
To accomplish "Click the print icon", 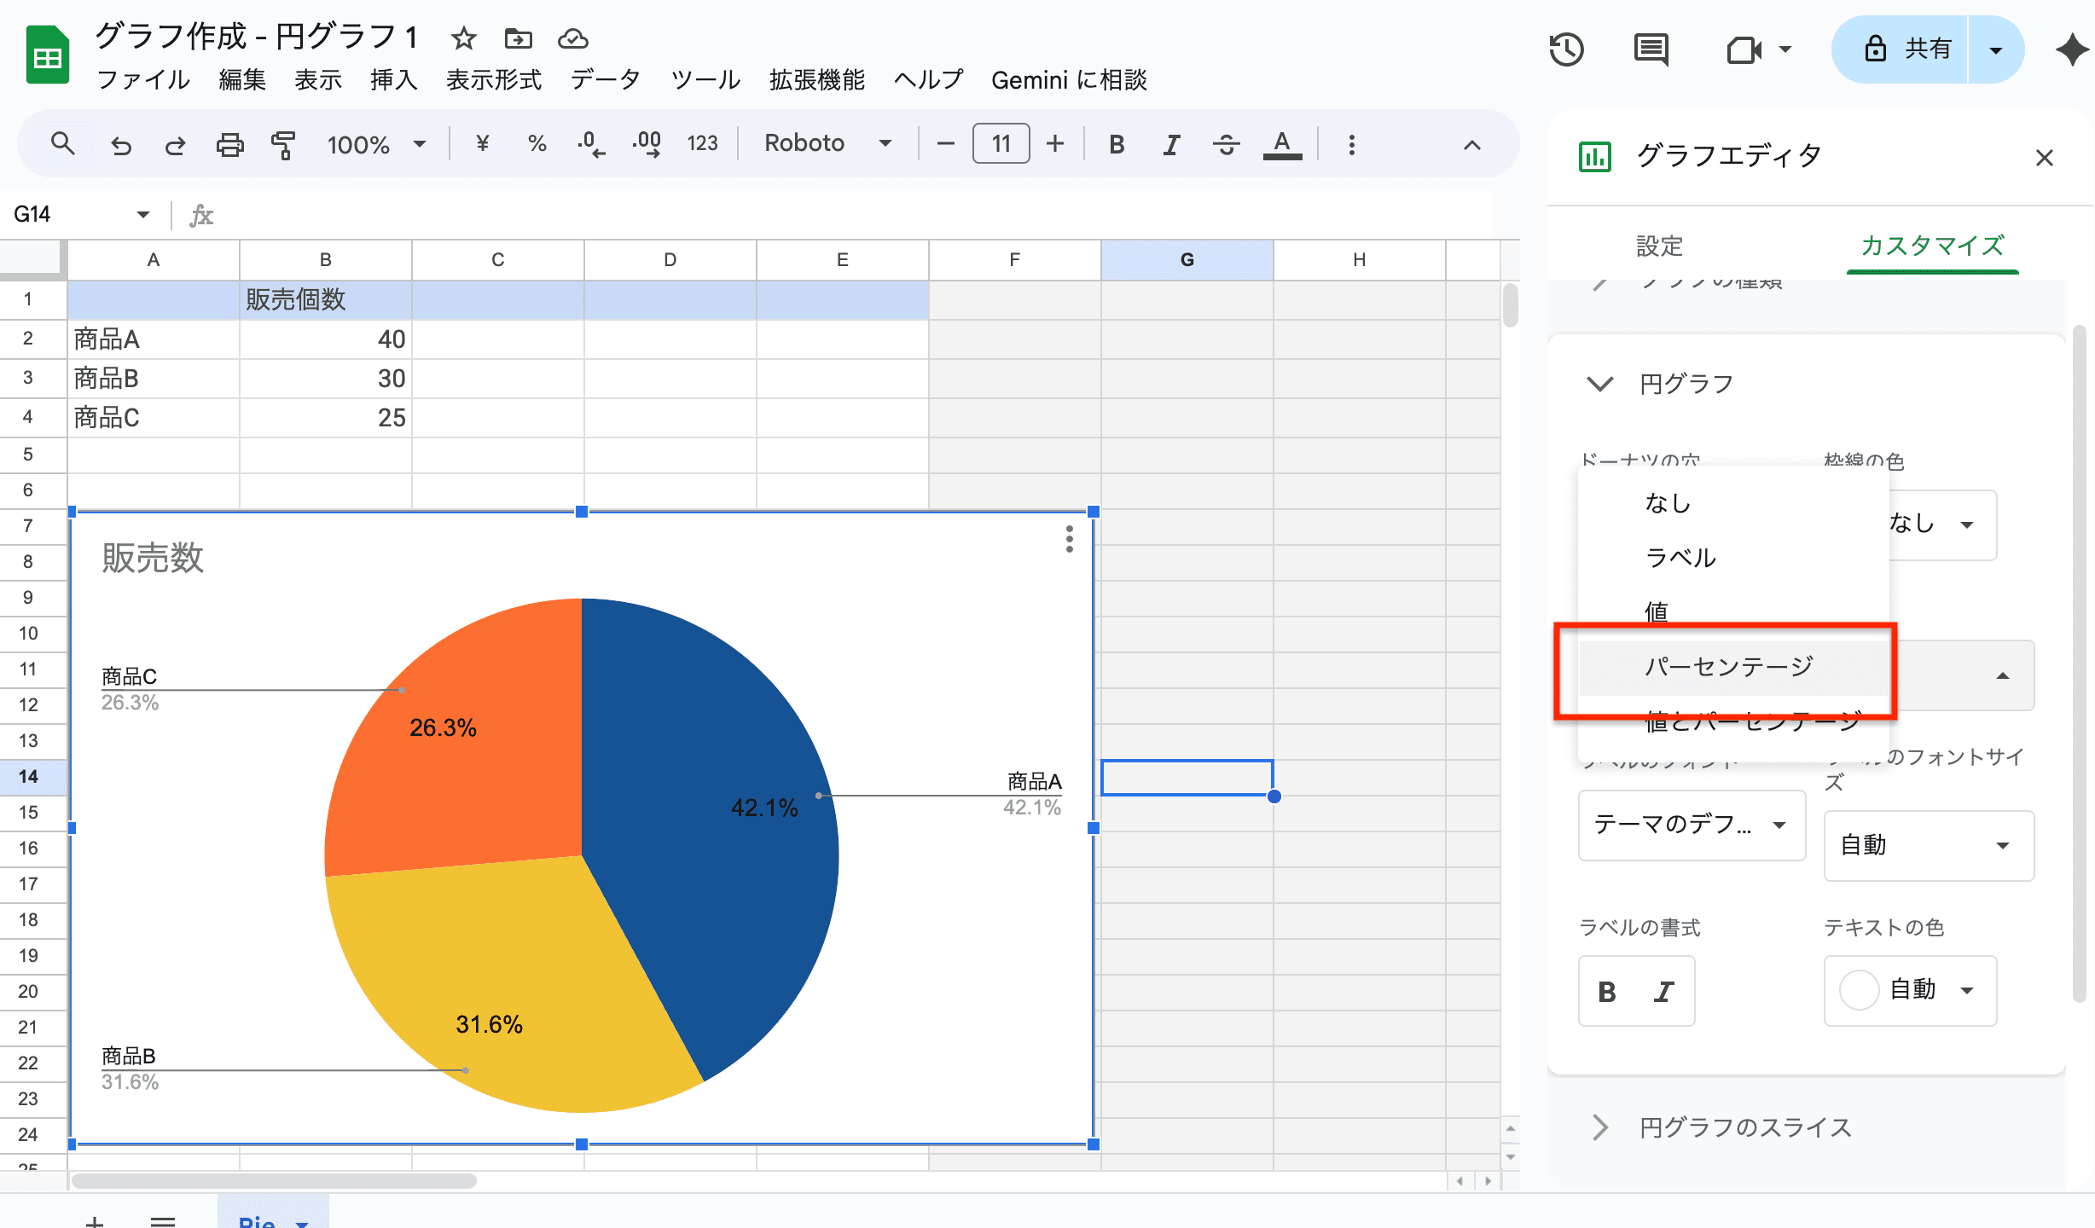I will click(229, 143).
